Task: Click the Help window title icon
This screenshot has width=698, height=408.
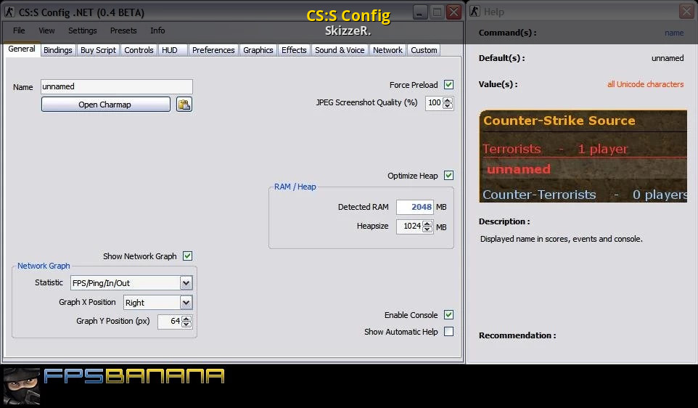Action: [x=475, y=12]
